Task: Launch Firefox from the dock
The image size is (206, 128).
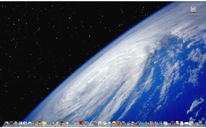Action: point(119,123)
